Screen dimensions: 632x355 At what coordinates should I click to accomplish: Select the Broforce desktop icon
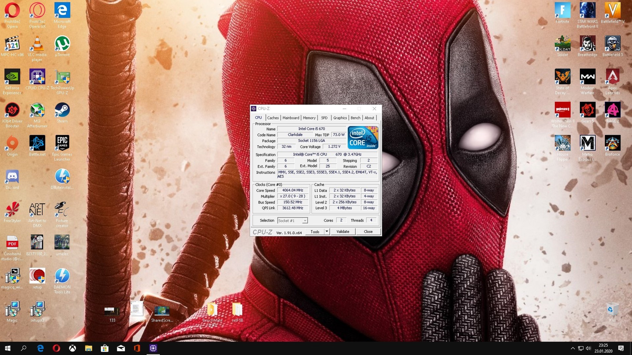pos(613,146)
